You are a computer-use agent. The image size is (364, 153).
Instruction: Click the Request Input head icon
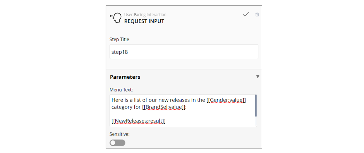point(116,17)
